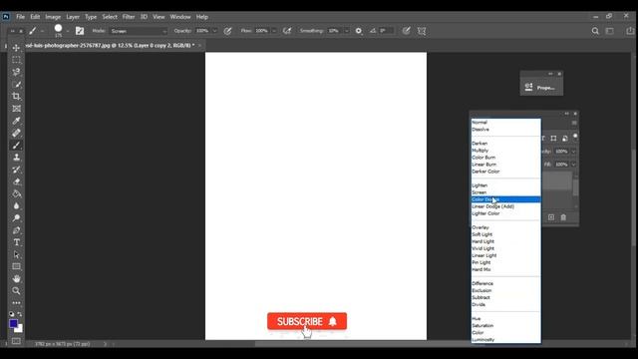
Task: Select the Zoom tool
Action: coord(16,291)
